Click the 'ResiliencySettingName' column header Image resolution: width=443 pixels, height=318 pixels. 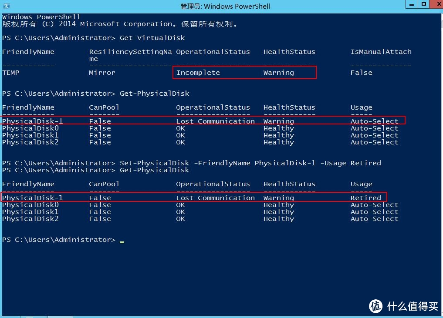(131, 55)
